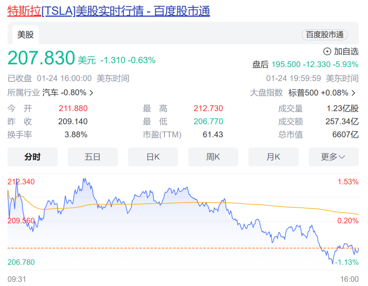Screen dimensions: 368x286
Task: Click the 标普500 +0.08% index text
Action: pos(318,93)
